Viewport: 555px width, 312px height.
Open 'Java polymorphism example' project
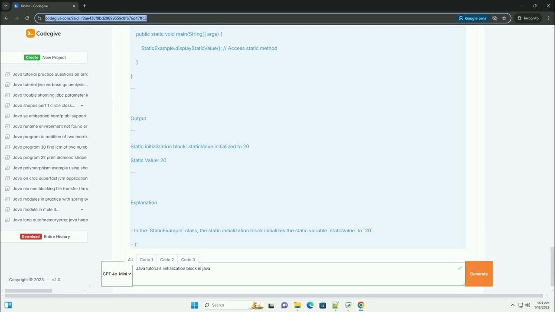50,168
